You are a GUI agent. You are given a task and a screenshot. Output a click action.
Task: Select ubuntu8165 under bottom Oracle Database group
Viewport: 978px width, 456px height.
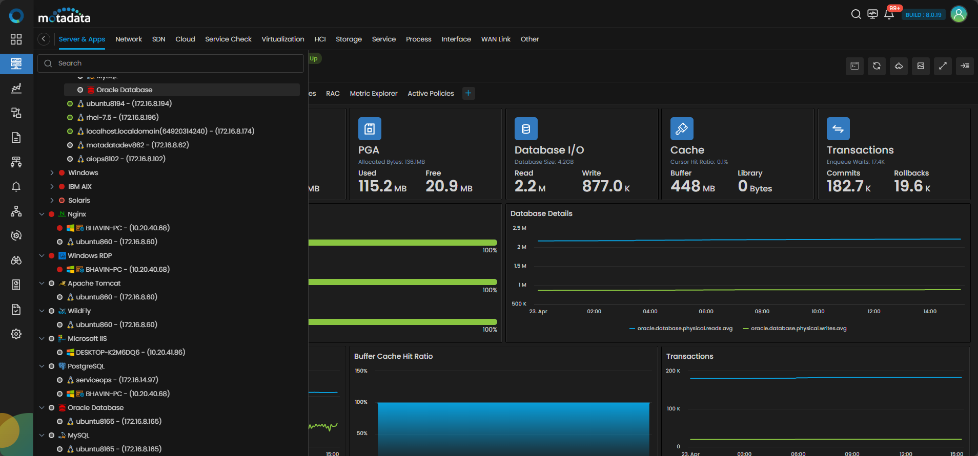pos(118,421)
